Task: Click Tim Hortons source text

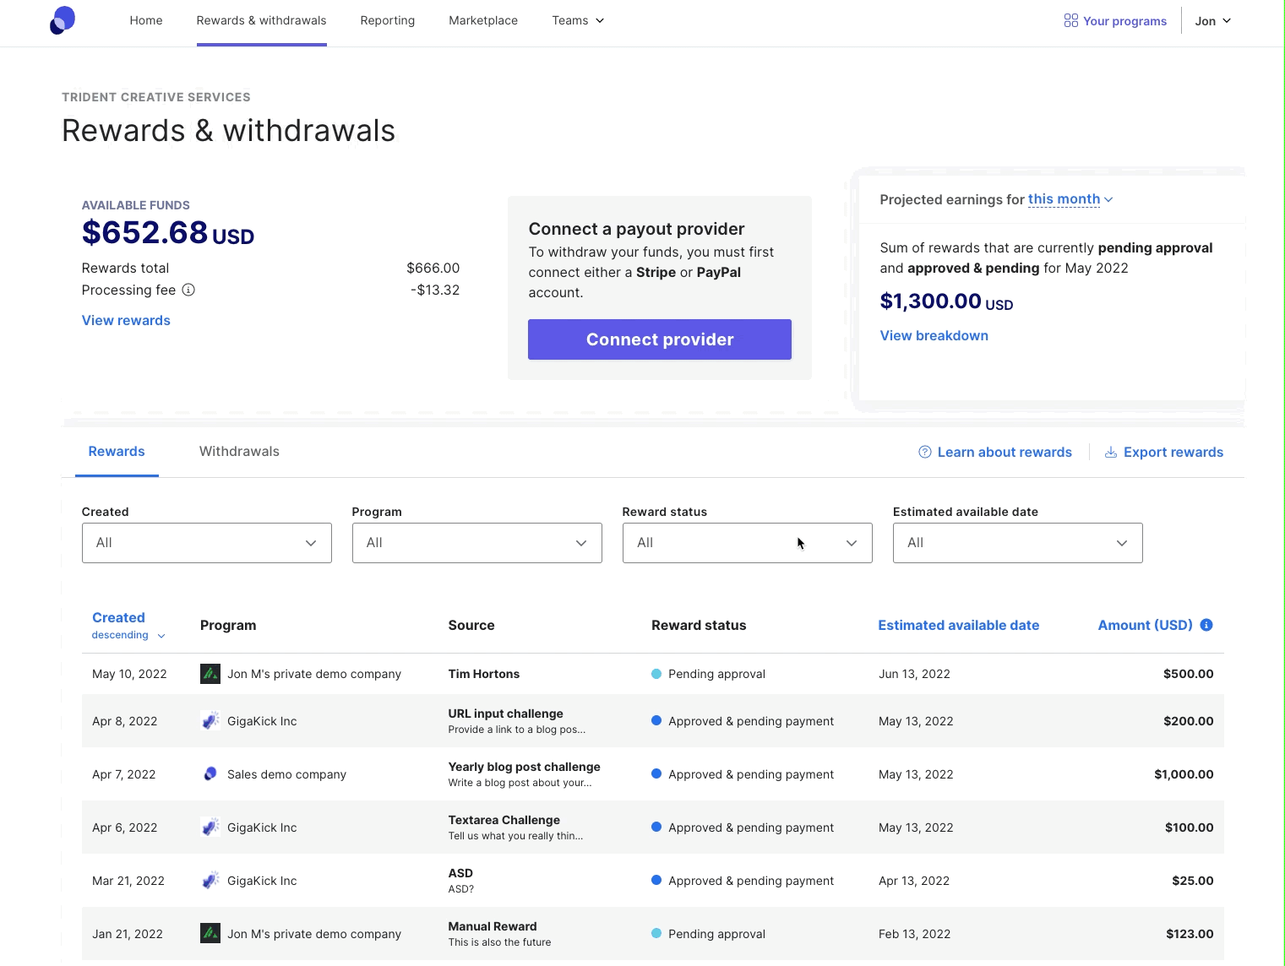Action: [x=484, y=674]
